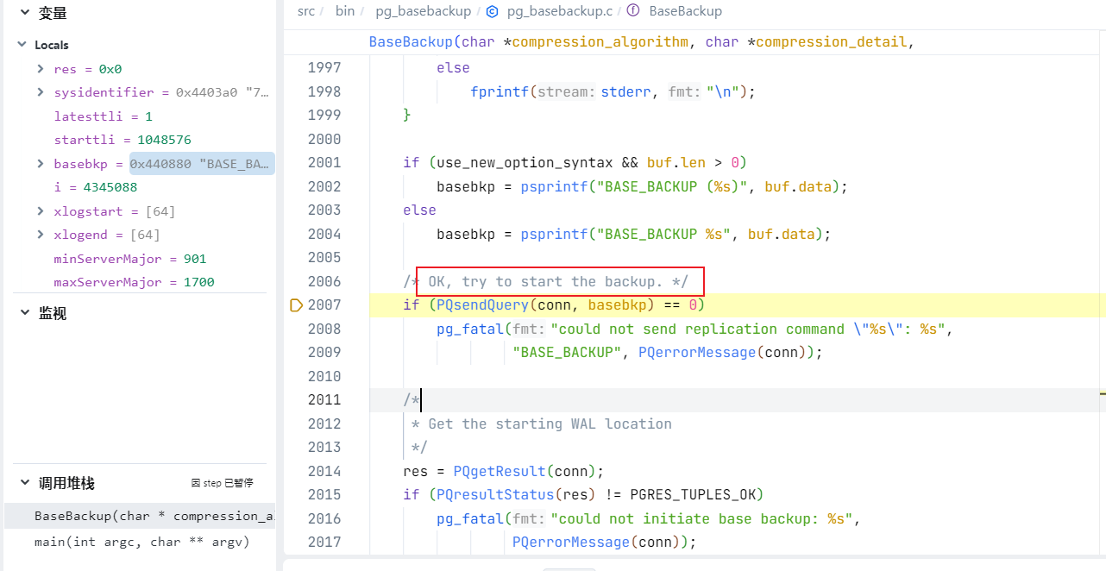Image resolution: width=1106 pixels, height=571 pixels.
Task: Expand the res variable
Action: pos(41,68)
